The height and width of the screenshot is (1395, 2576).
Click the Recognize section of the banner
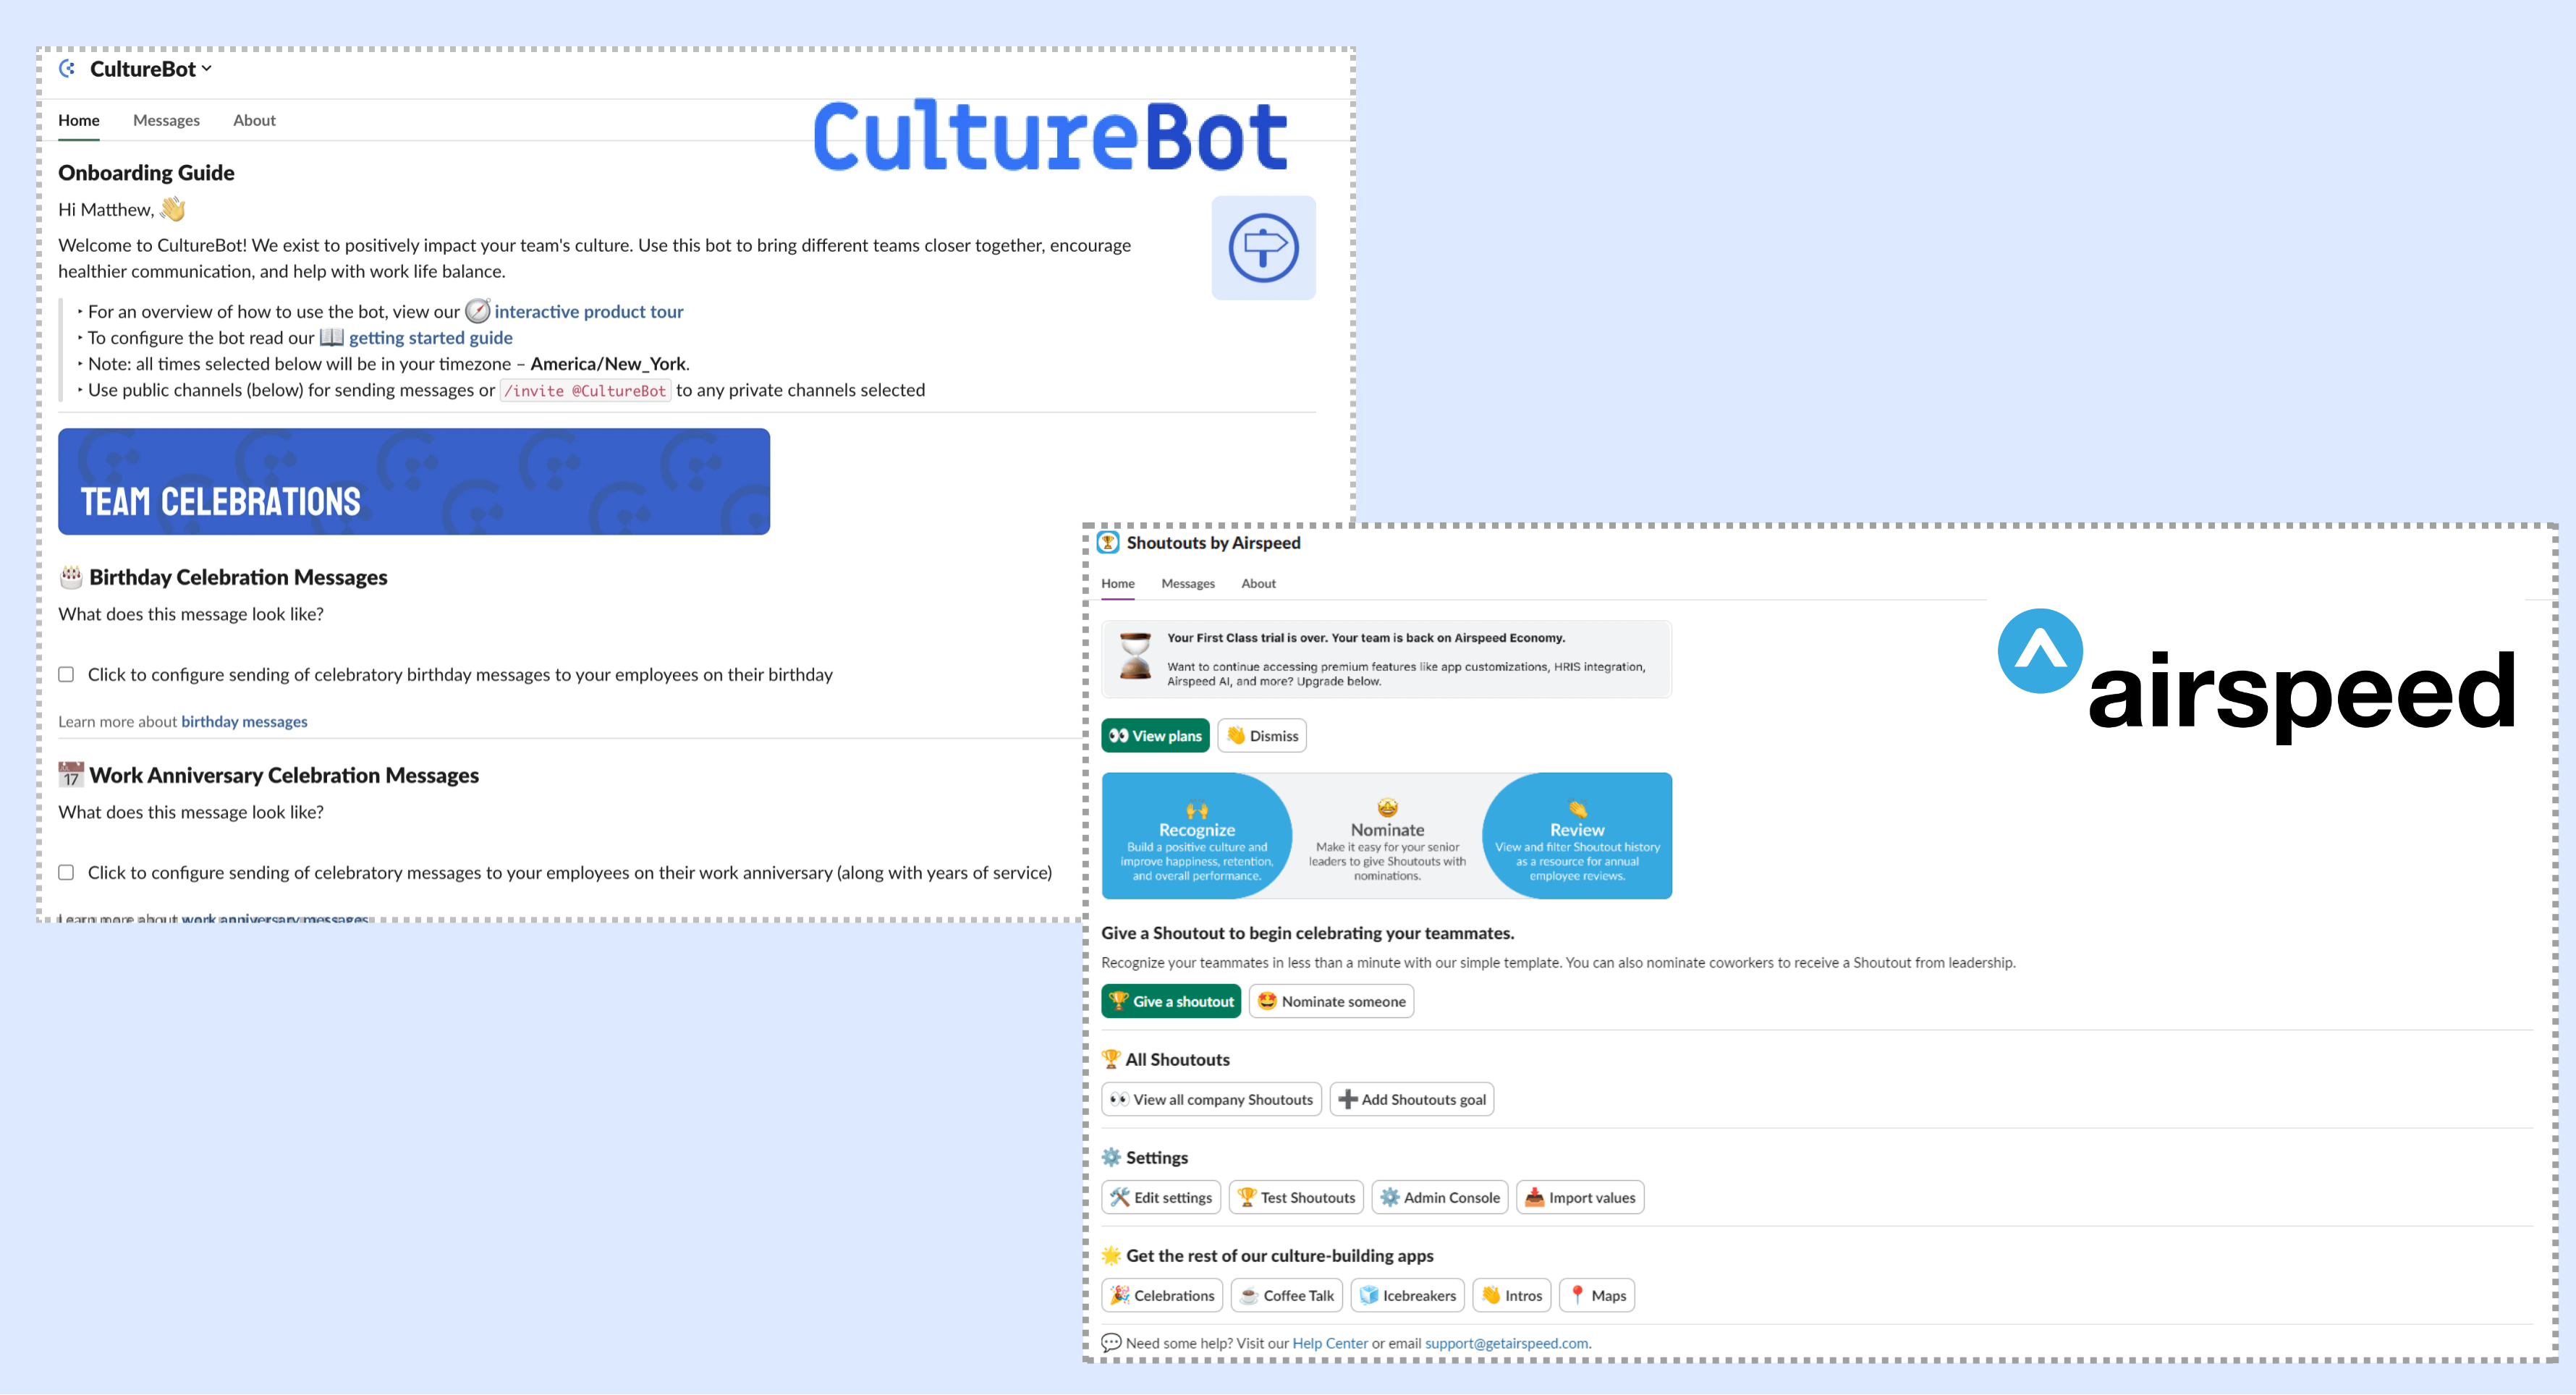tap(1197, 836)
